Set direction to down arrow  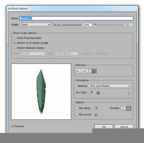94,71
